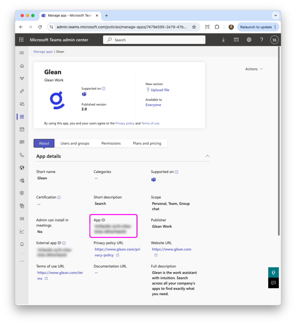Click Microsoft Teams admin center title

59,40
